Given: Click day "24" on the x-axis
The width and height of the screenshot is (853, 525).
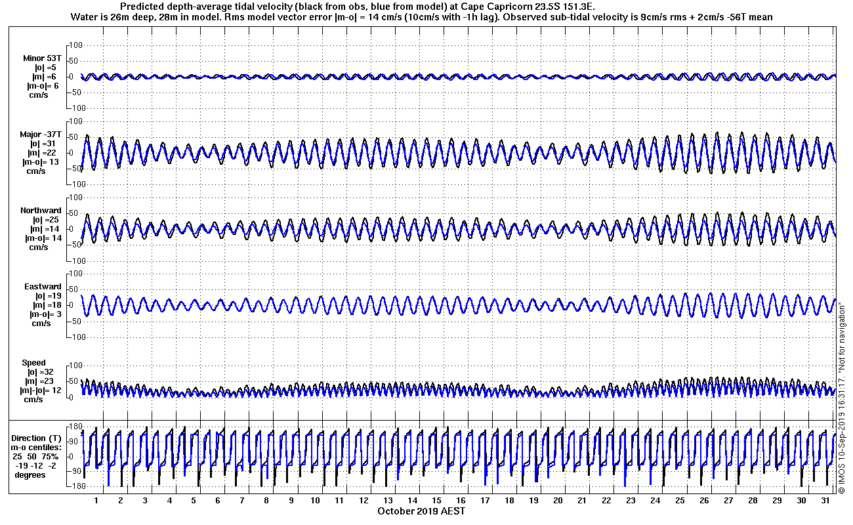Looking at the screenshot, I should [655, 500].
